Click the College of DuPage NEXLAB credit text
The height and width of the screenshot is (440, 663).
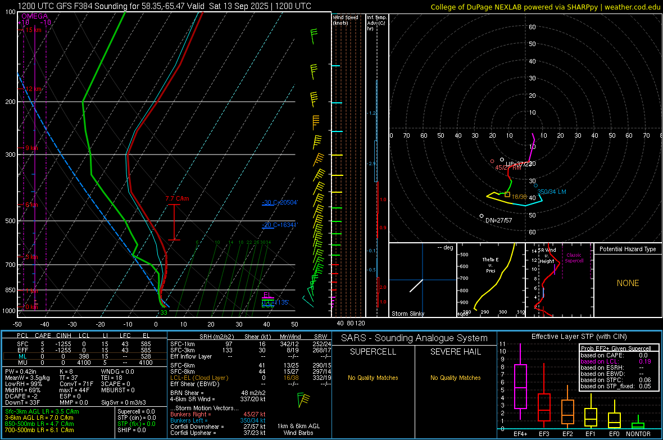(x=545, y=7)
